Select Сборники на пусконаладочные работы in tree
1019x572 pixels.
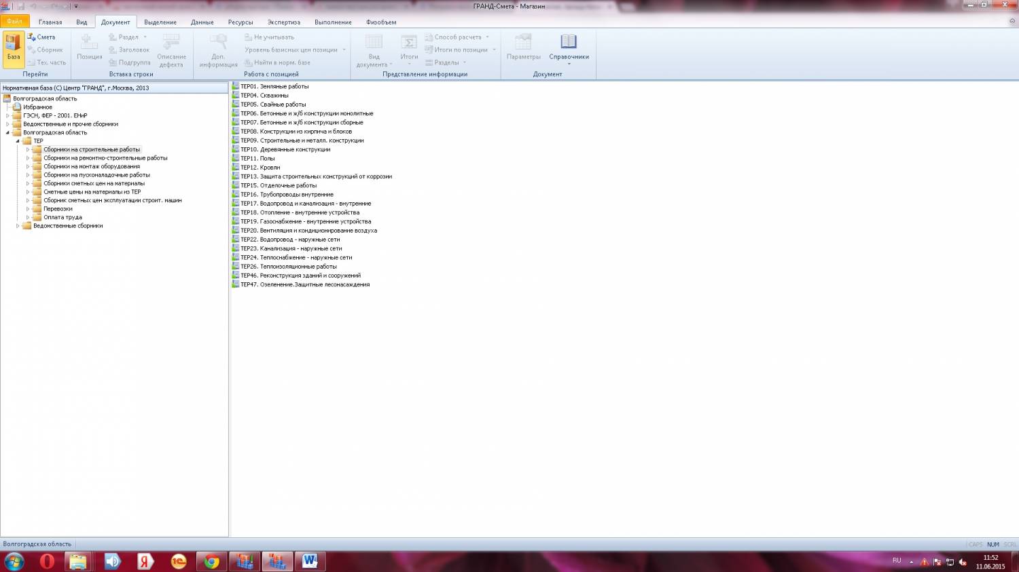coord(96,175)
